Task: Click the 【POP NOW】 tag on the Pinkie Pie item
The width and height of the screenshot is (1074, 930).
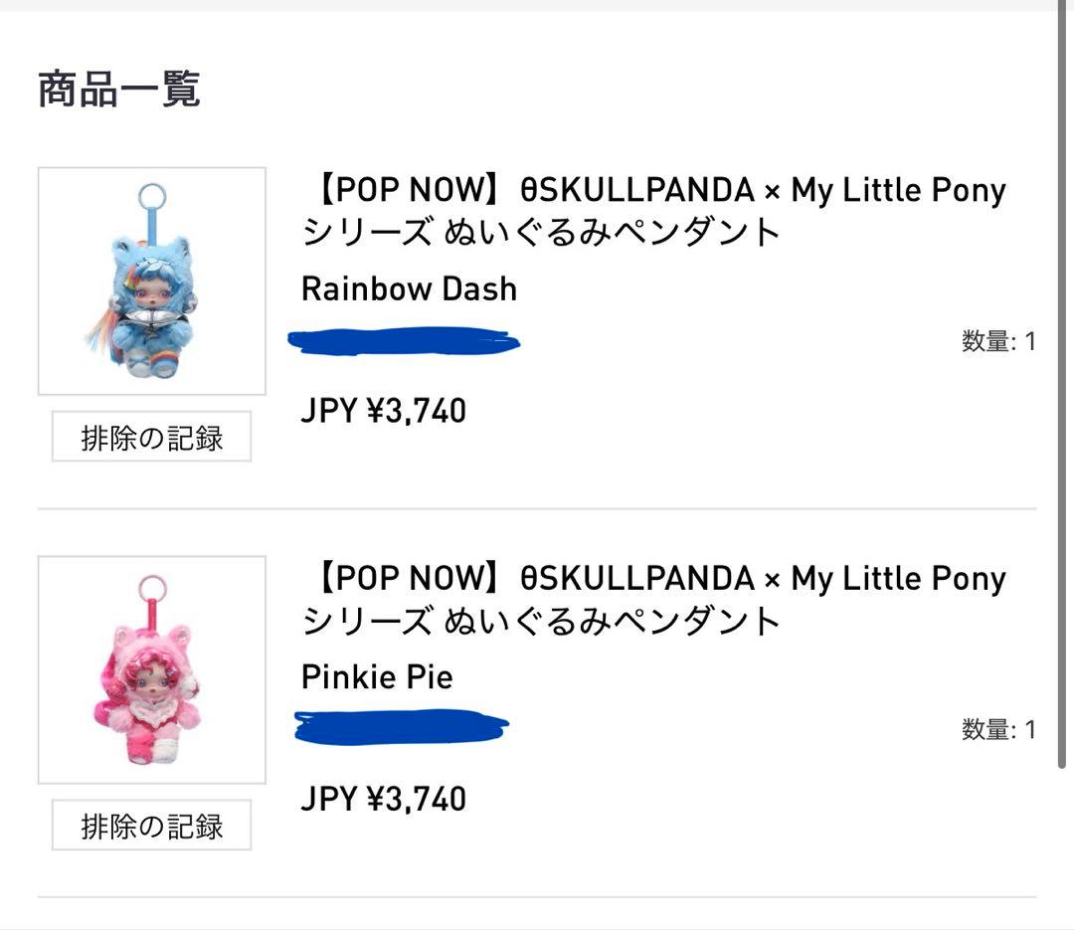Action: point(412,578)
